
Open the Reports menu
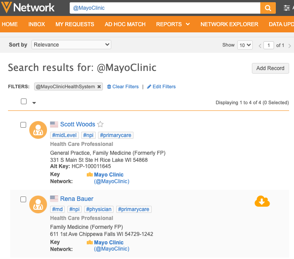(172, 24)
